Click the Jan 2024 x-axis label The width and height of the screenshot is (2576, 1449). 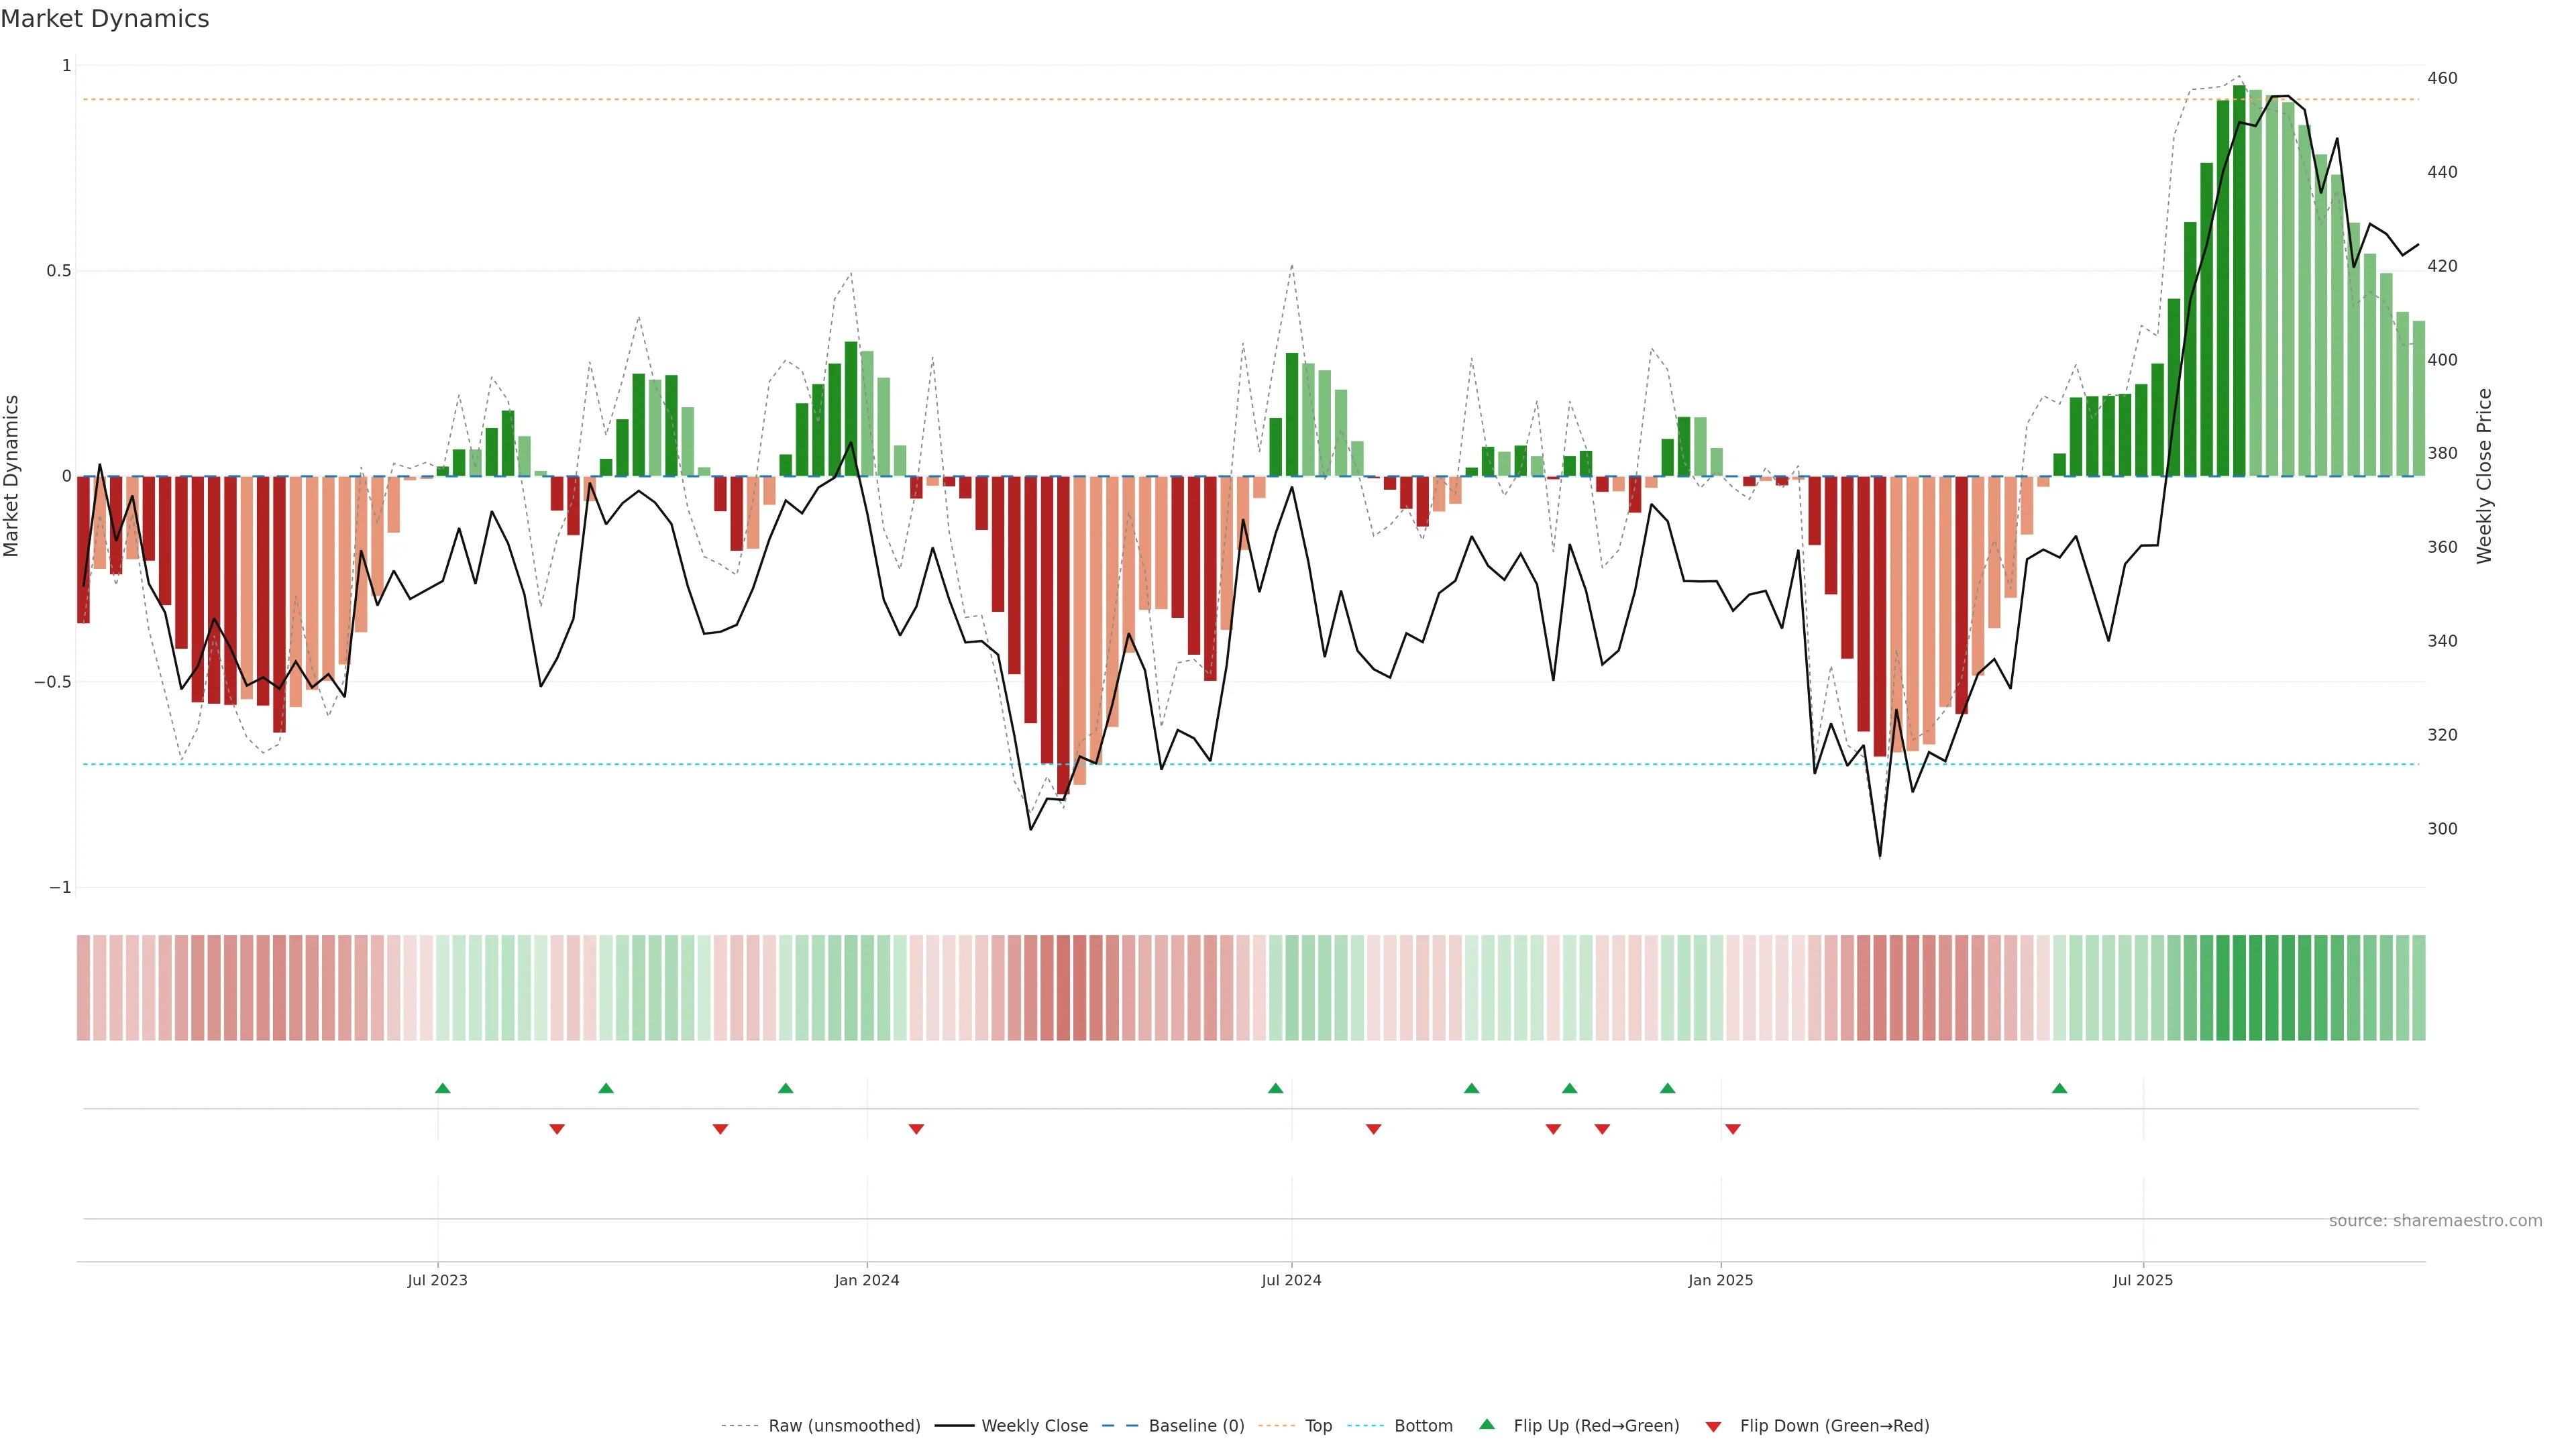pos(867,1280)
